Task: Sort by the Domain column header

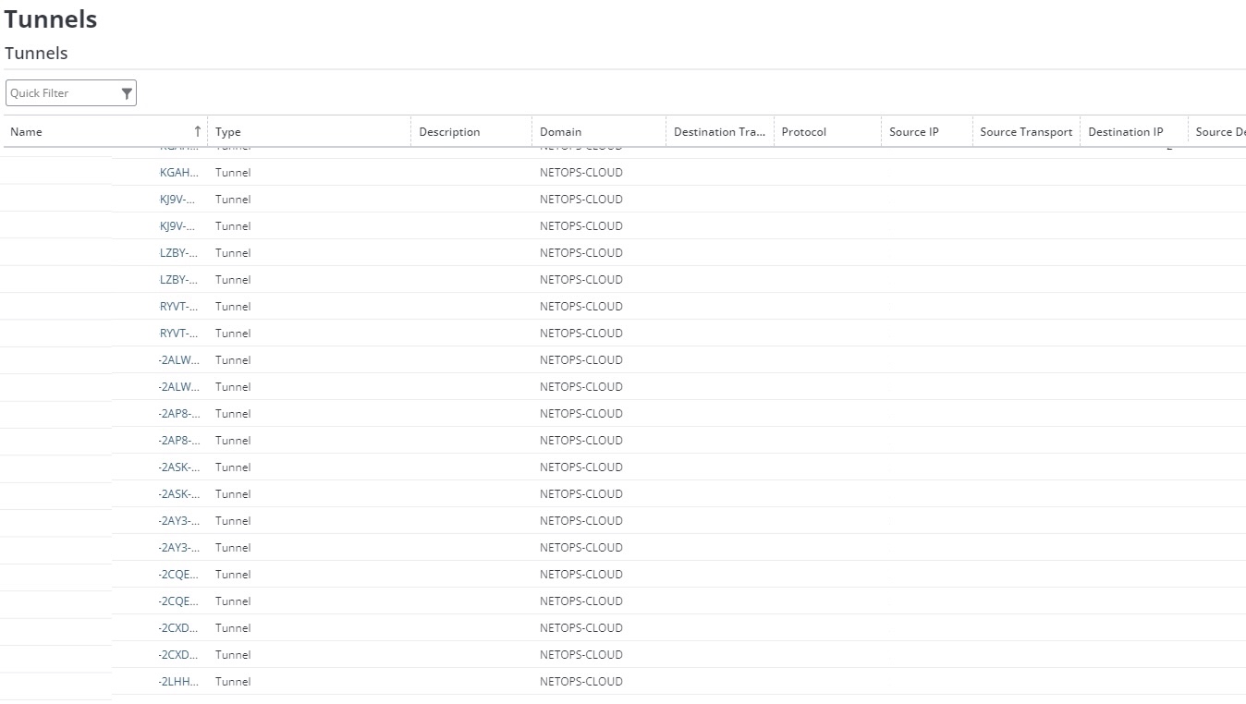Action: coord(560,132)
